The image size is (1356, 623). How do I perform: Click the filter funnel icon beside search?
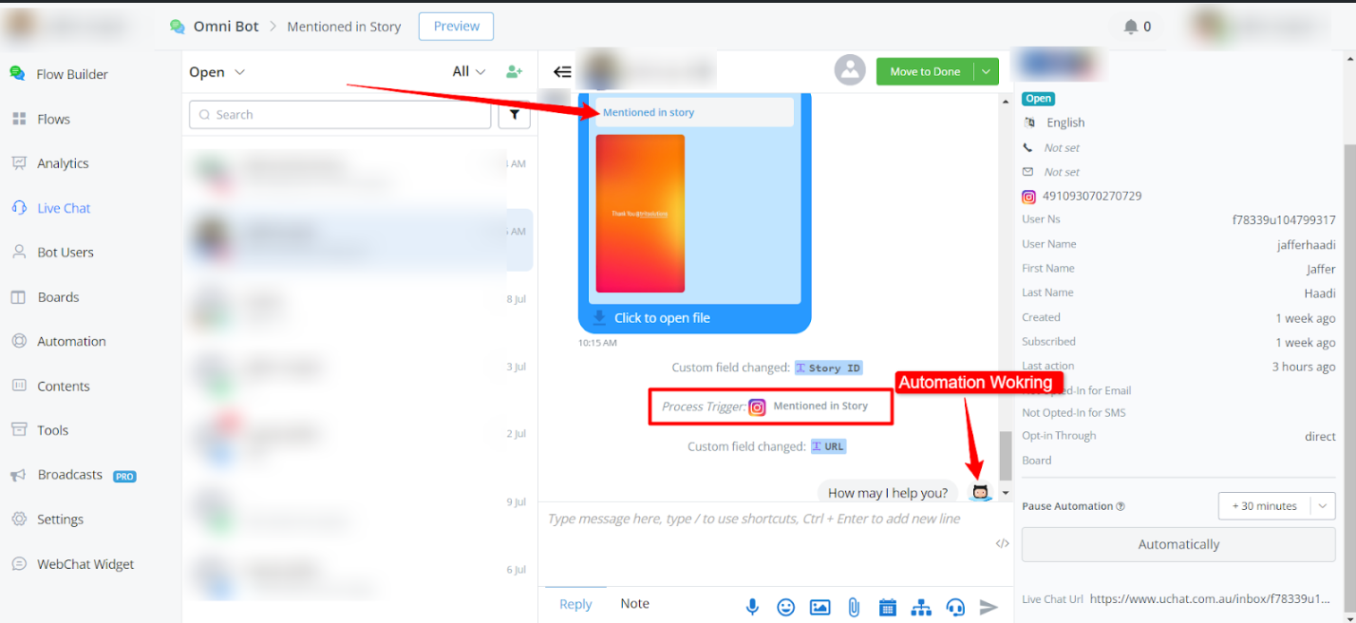[514, 115]
